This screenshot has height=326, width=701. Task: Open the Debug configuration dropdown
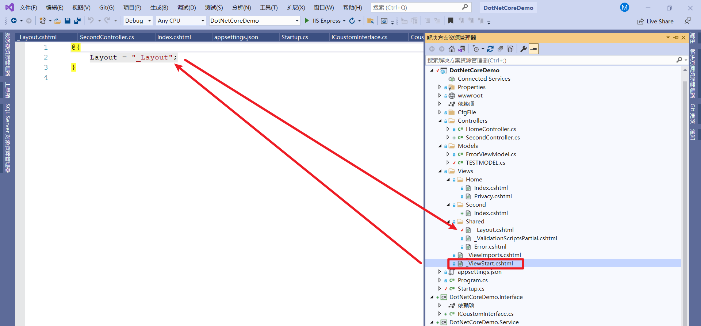(x=138, y=21)
